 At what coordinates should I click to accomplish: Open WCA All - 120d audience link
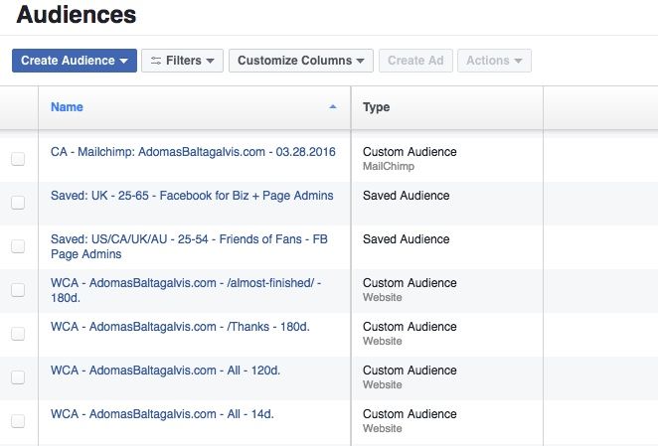[165, 371]
